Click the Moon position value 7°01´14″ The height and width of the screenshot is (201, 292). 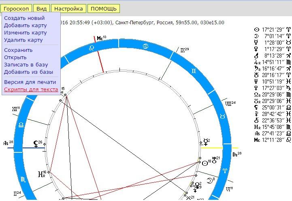click(274, 36)
